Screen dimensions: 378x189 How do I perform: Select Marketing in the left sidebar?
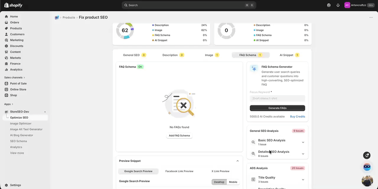point(17,40)
